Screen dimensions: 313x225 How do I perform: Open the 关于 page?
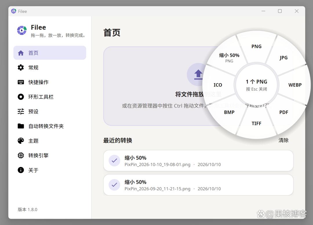(x=50, y=170)
